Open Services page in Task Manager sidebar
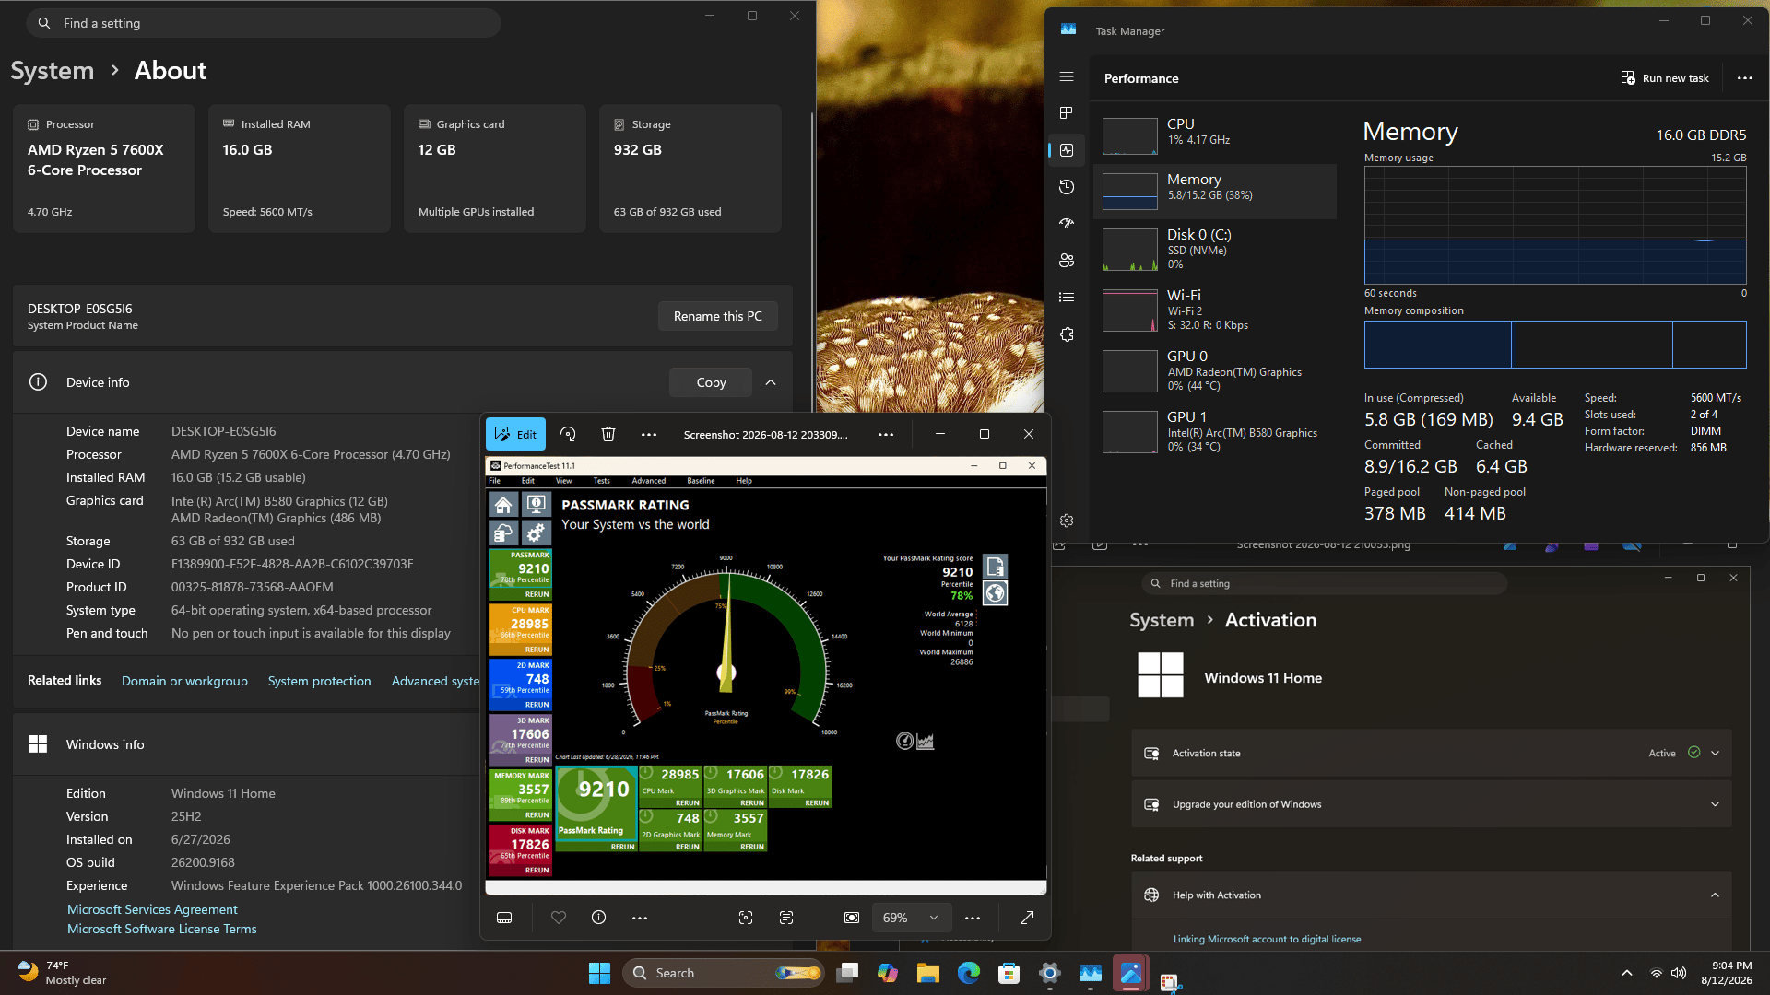The image size is (1770, 995). coord(1067,334)
